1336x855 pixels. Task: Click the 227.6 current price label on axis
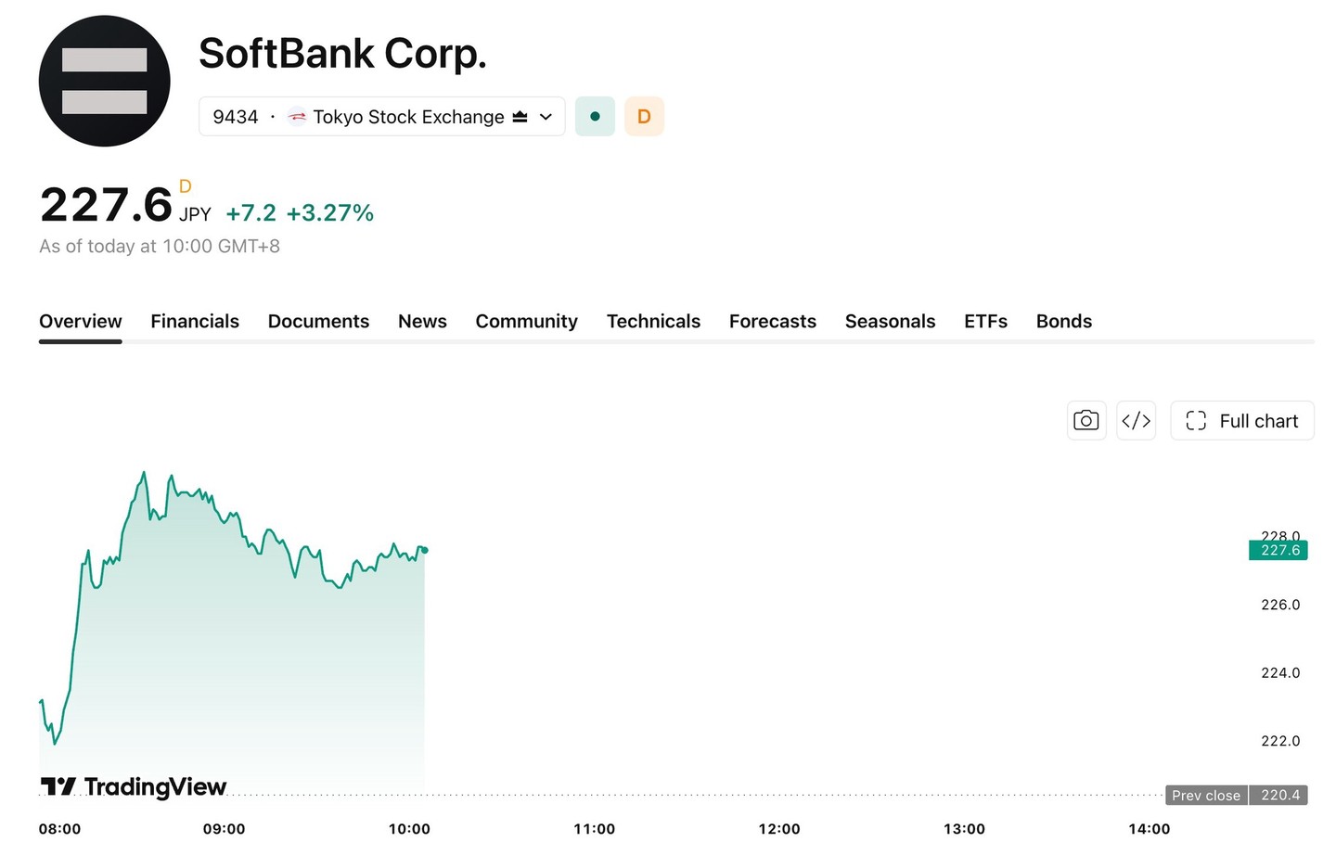pyautogui.click(x=1278, y=551)
